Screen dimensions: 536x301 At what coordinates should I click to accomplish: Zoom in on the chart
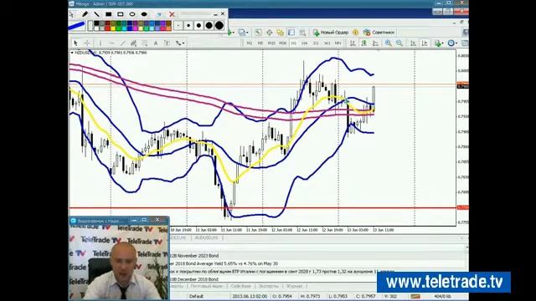point(389,43)
